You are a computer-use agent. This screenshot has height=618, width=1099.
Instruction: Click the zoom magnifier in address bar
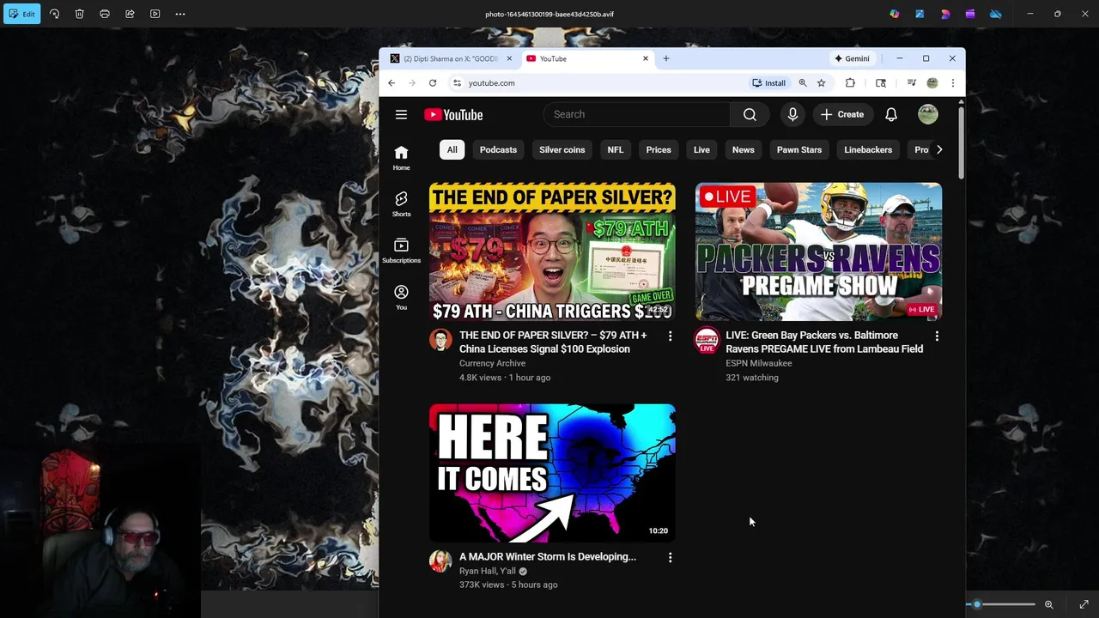coord(803,83)
